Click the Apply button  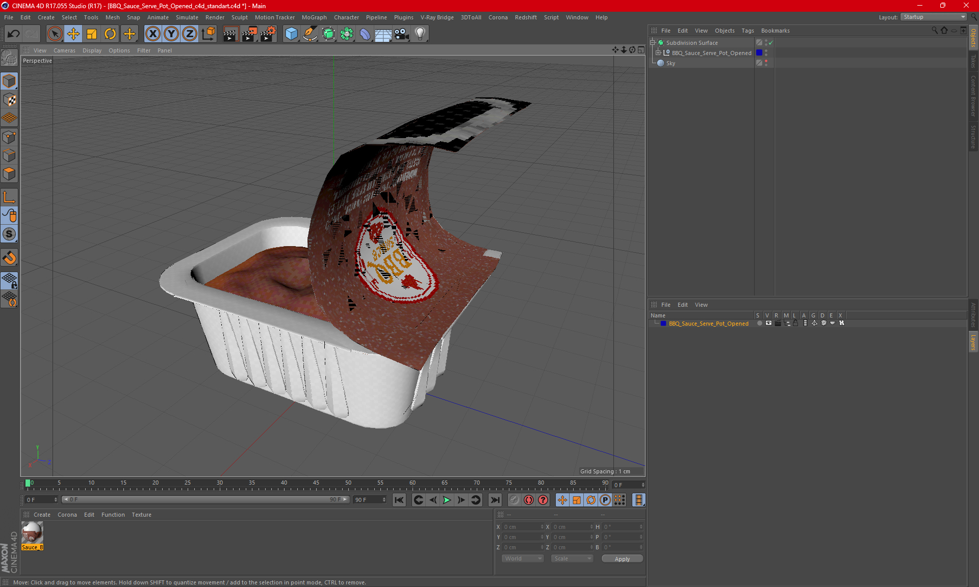pyautogui.click(x=622, y=559)
